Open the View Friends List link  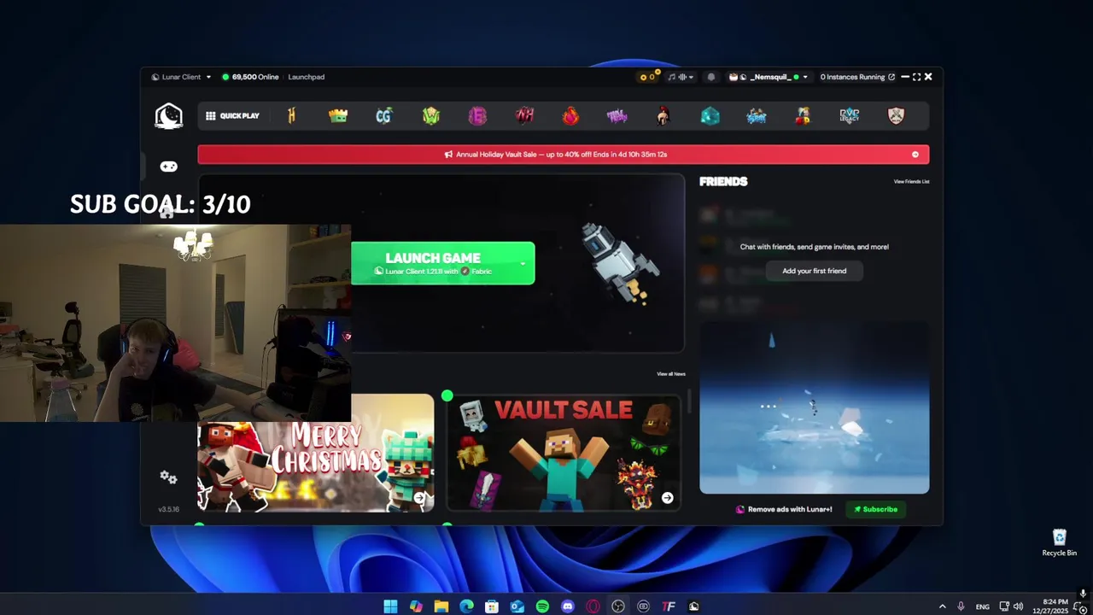click(911, 181)
